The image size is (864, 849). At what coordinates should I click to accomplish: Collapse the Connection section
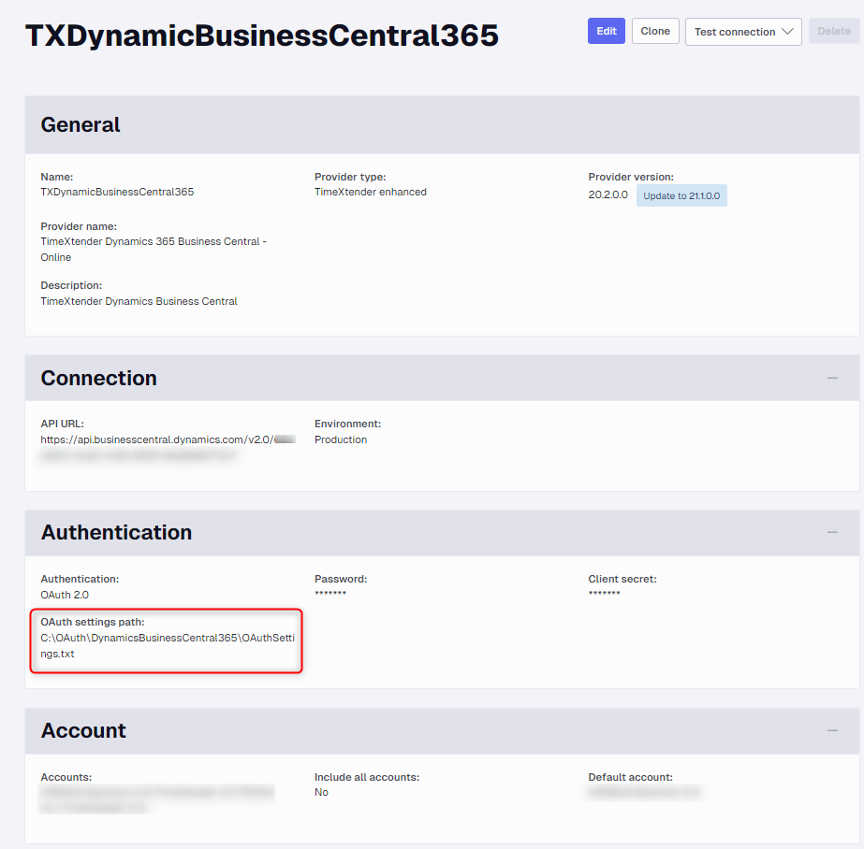[832, 378]
